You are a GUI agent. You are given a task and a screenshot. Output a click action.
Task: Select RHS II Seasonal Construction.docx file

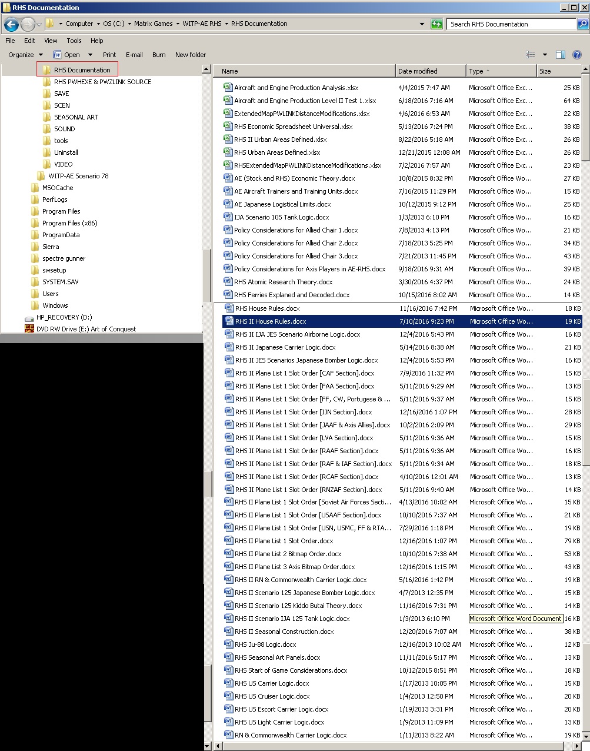(402, 632)
